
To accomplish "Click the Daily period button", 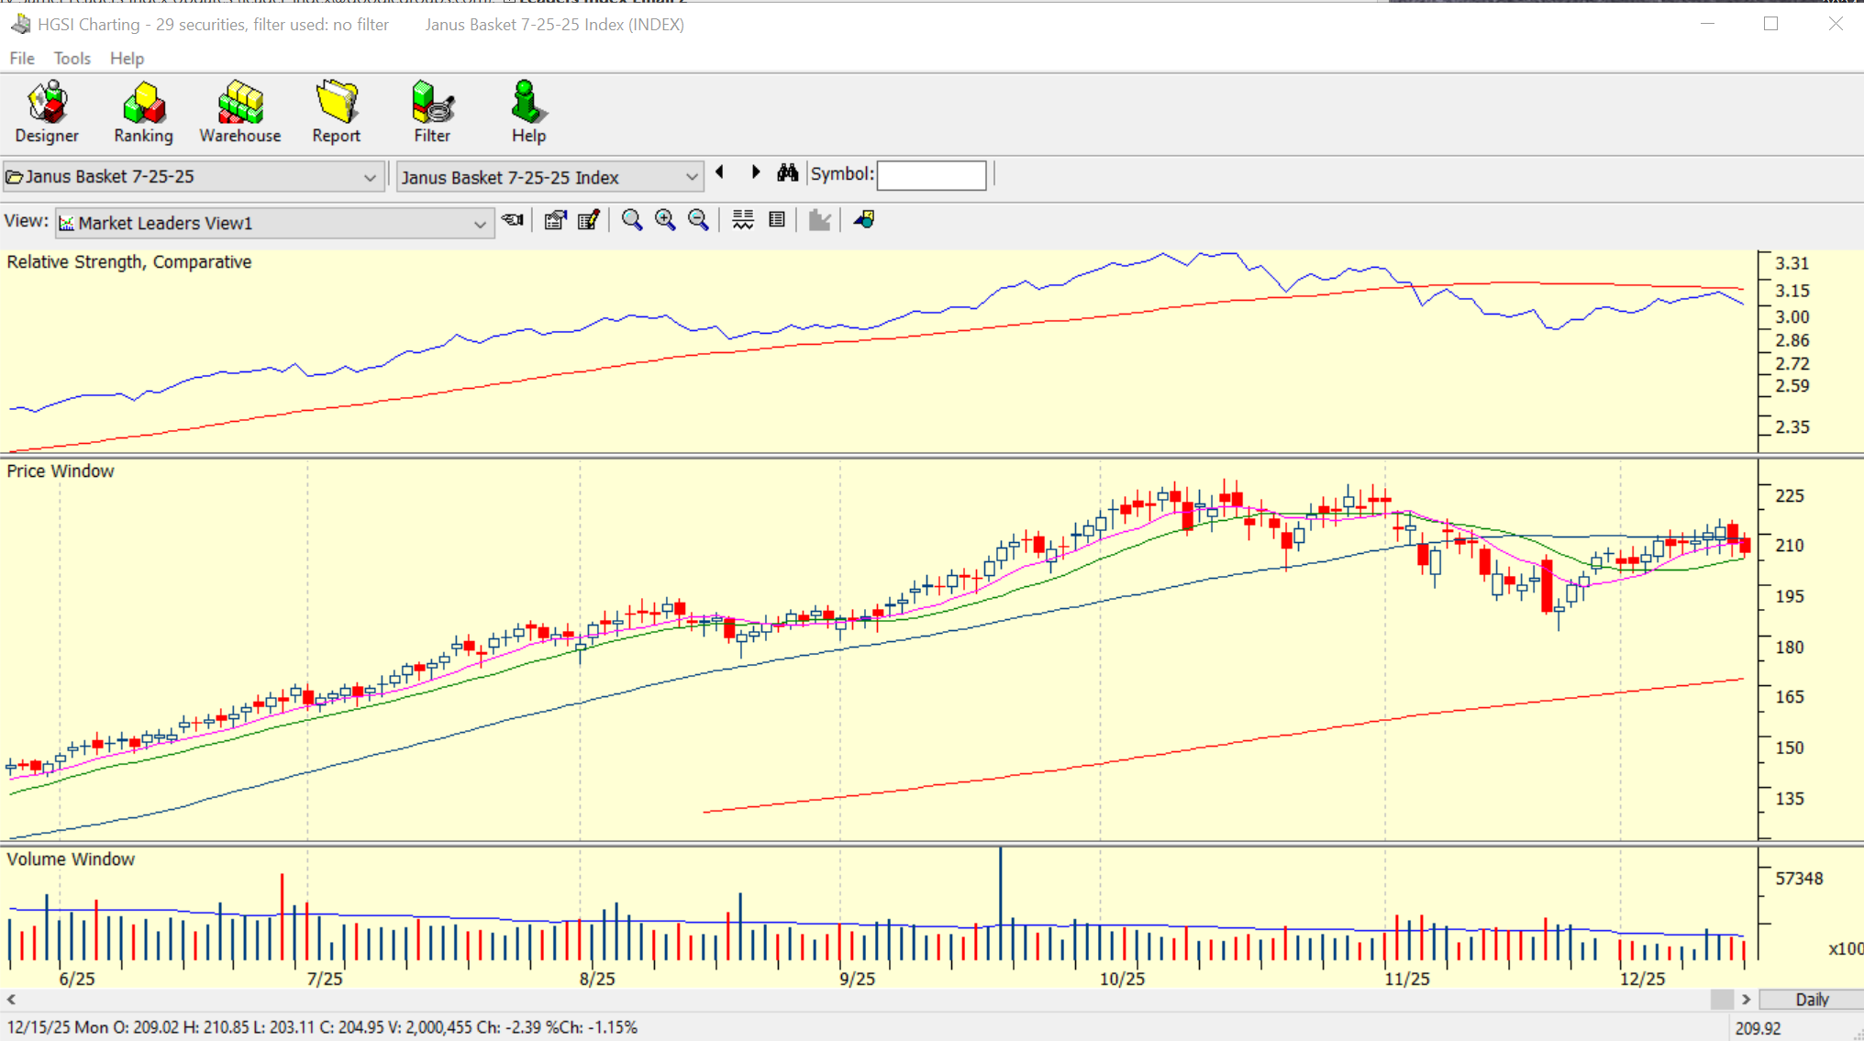I will pyautogui.click(x=1812, y=1000).
